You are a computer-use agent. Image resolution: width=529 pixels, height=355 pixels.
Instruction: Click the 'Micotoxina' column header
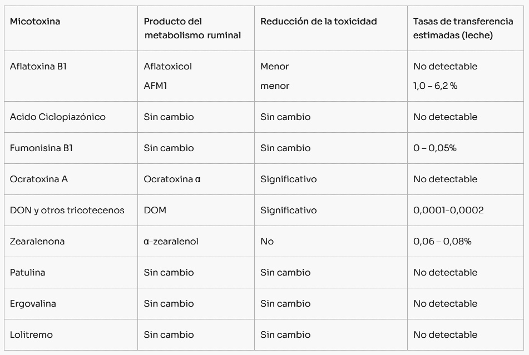(35, 22)
